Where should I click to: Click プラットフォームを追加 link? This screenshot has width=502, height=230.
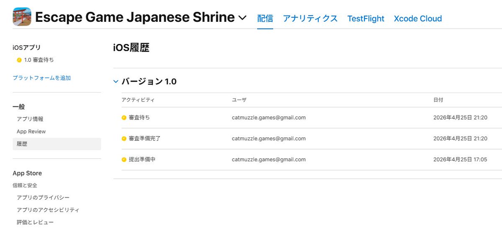coord(41,78)
